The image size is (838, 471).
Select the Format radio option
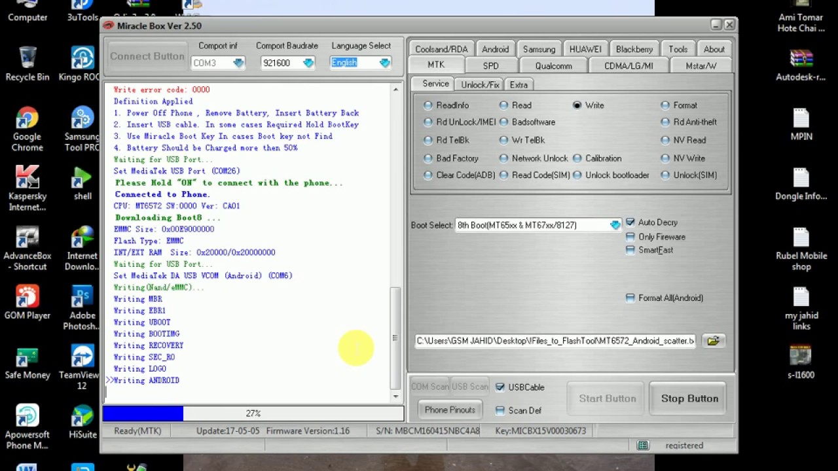coord(679,105)
